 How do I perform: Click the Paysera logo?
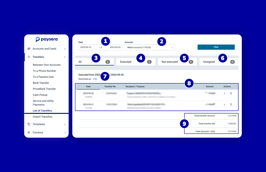point(47,39)
